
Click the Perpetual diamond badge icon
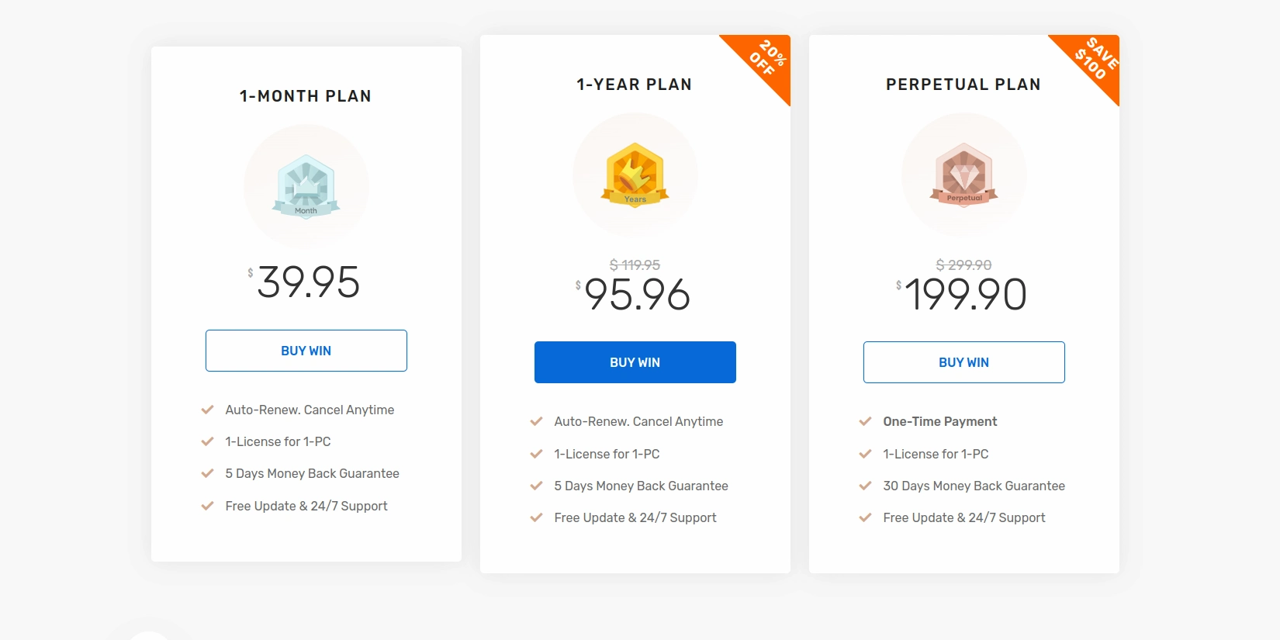[963, 175]
